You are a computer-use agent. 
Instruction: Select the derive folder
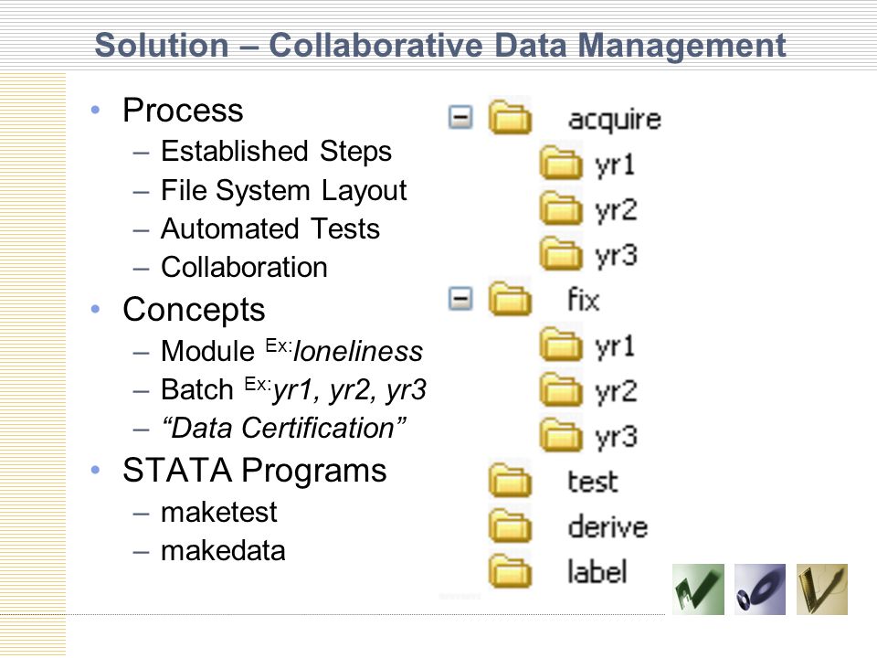pyautogui.click(x=568, y=526)
